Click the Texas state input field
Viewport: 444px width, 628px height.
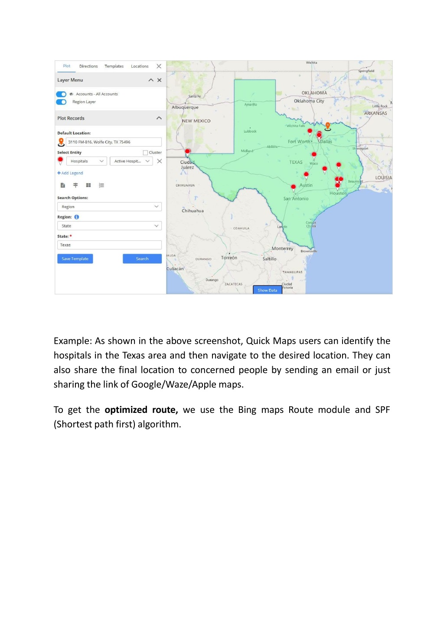point(109,245)
